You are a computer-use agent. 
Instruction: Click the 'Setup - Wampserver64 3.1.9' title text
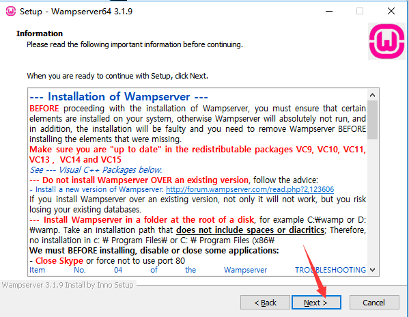[76, 12]
